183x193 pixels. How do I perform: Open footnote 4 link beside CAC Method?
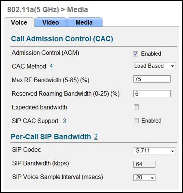coord(51,66)
